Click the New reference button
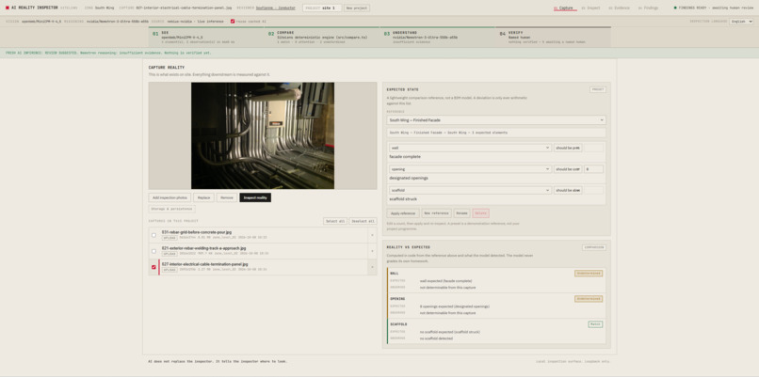Screen dimensions: 759x377 click(437, 213)
